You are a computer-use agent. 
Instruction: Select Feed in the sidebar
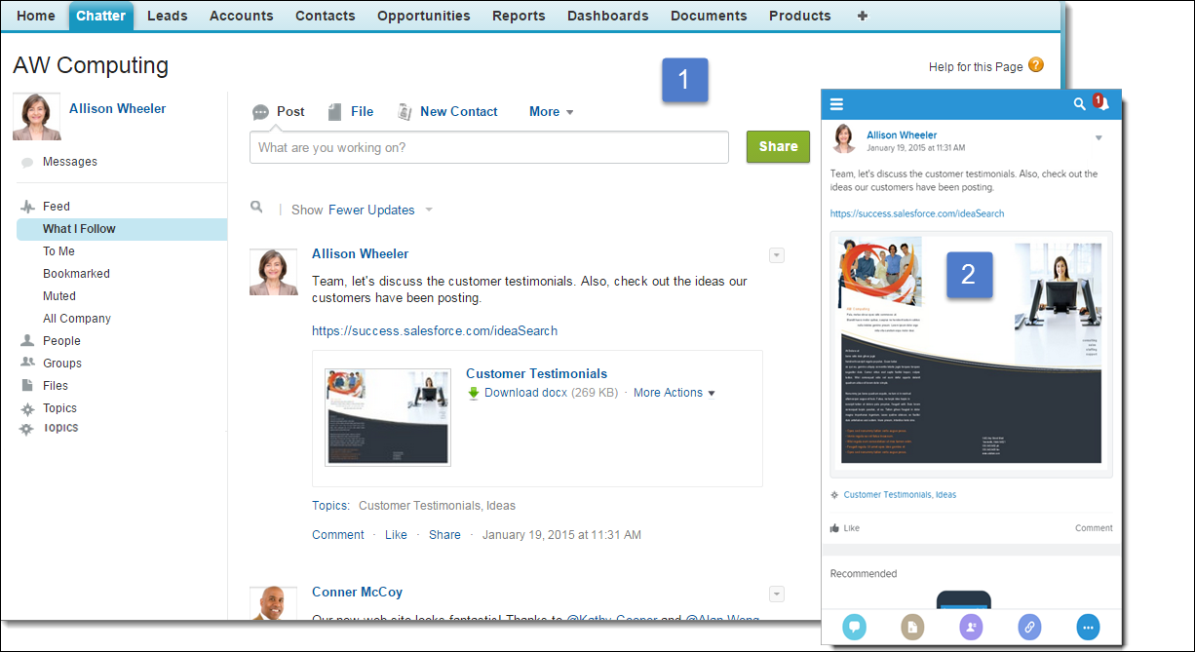[57, 207]
